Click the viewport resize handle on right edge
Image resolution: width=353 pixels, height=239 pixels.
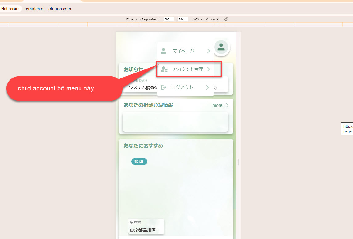[238, 162]
